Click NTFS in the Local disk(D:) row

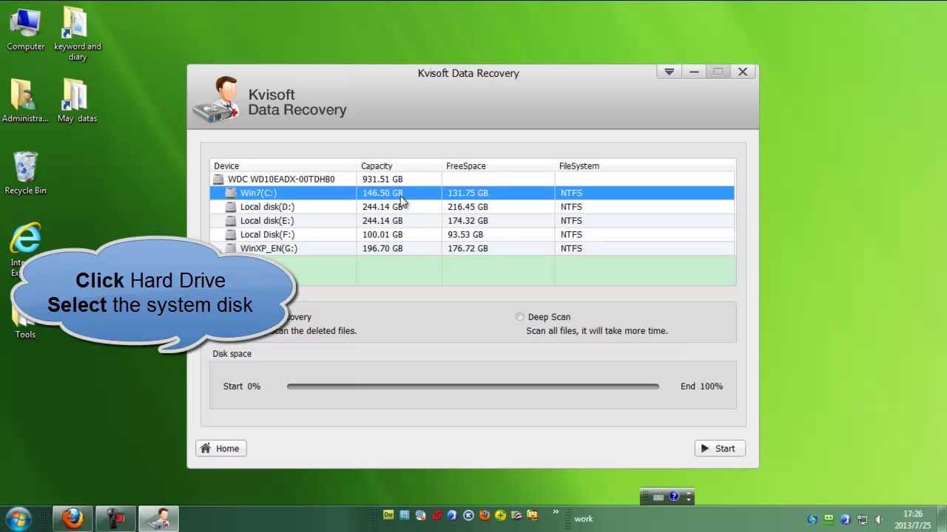pos(571,207)
